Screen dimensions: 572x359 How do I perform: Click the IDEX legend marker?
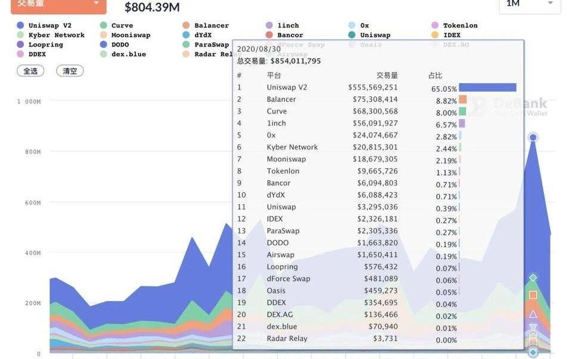[435, 35]
